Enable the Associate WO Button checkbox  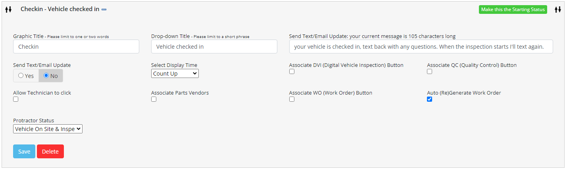click(292, 99)
